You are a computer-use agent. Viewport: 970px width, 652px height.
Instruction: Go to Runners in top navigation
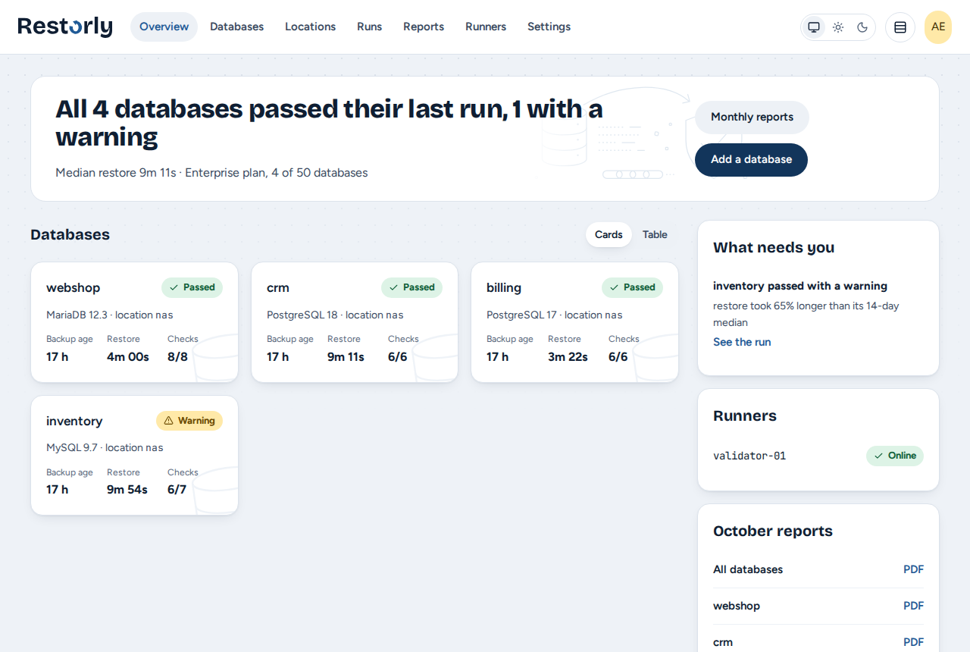pyautogui.click(x=486, y=27)
